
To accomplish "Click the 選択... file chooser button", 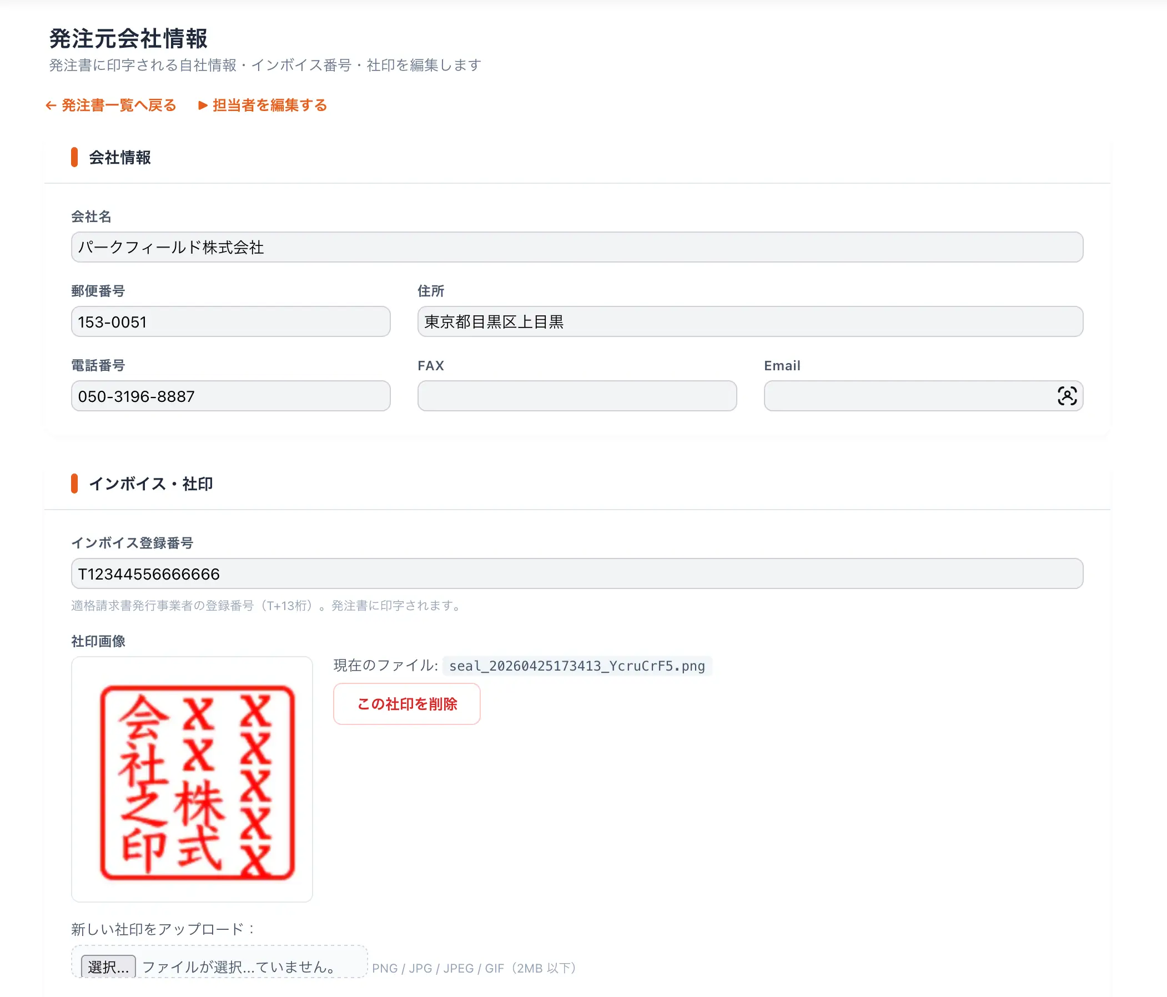I will [109, 966].
